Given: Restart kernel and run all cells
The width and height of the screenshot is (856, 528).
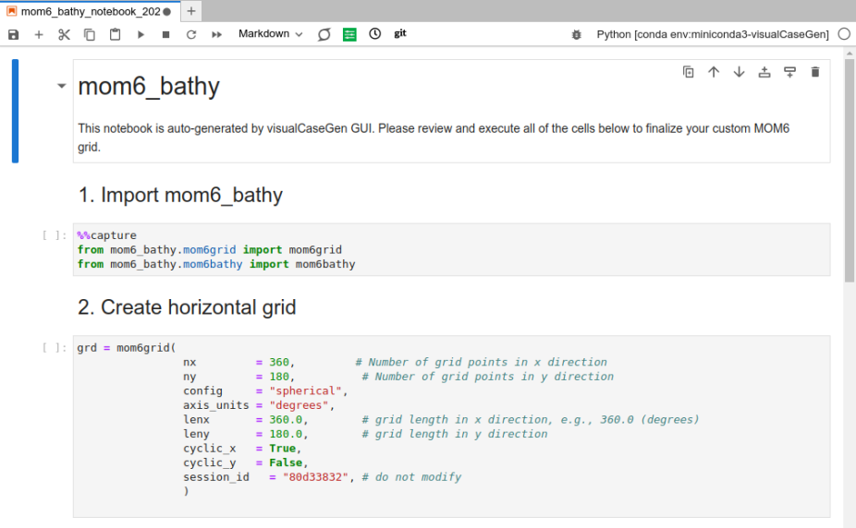Looking at the screenshot, I should tap(217, 34).
